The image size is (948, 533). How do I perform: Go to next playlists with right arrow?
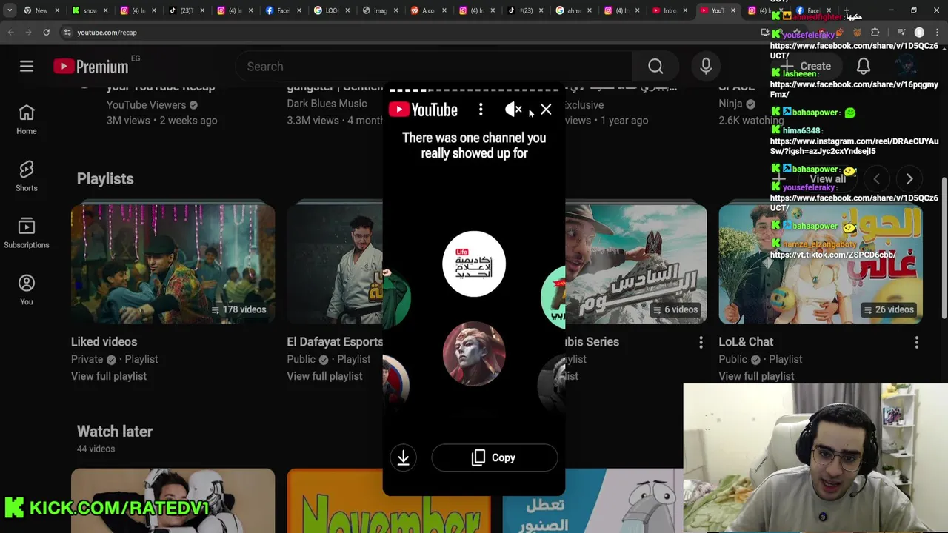click(x=909, y=179)
